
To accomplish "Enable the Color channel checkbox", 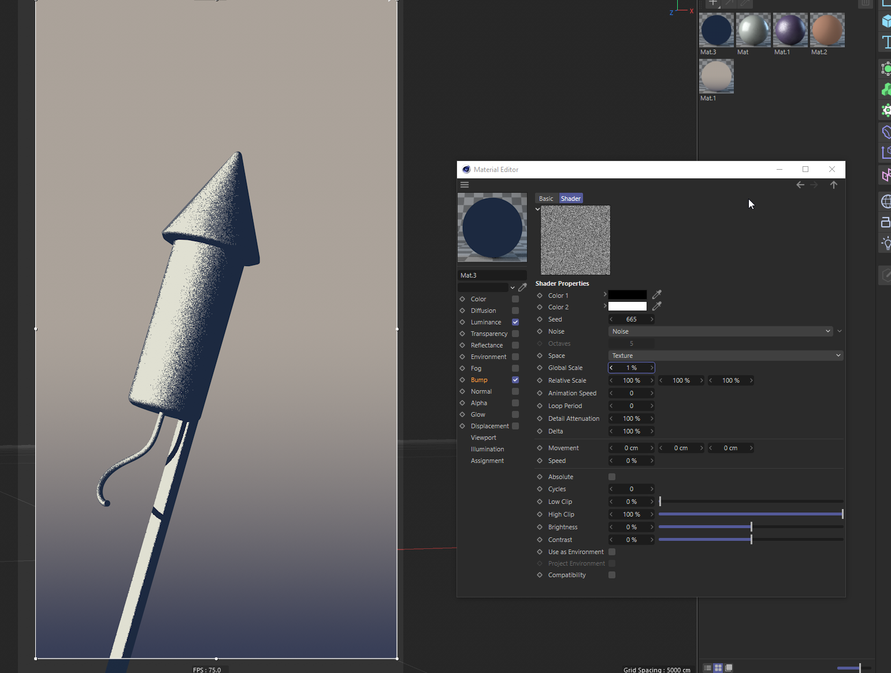I will pyautogui.click(x=515, y=299).
